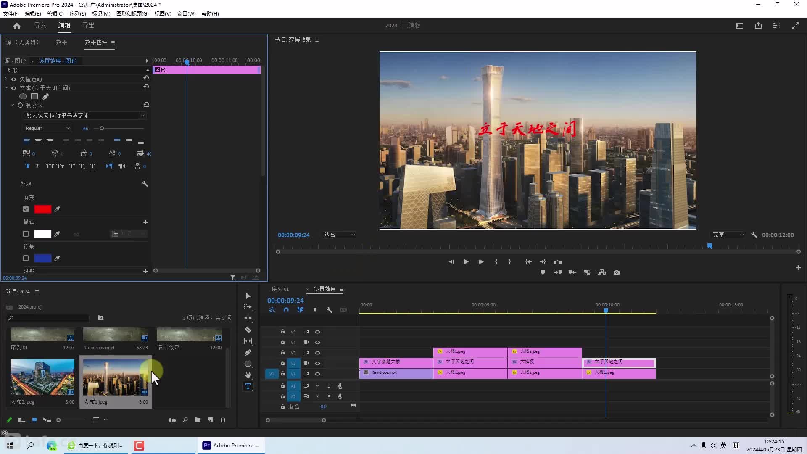Screen dimensions: 807x454
Task: Select the Ripple Edit tool
Action: pos(248,318)
